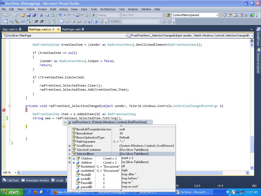Open the 100 % zoom level combo box
This screenshot has width=261, height=196.
point(9,173)
